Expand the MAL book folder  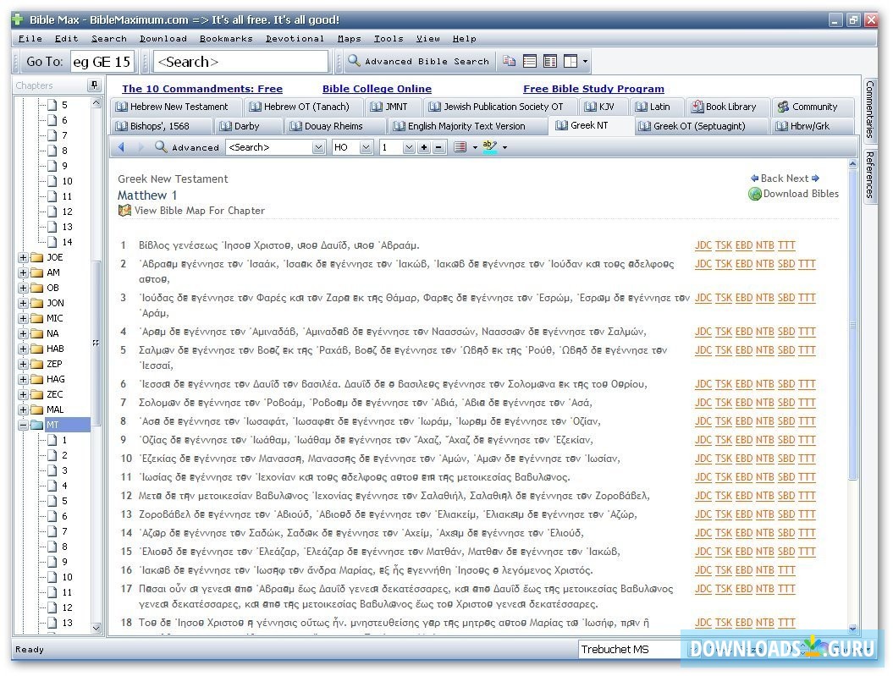23,409
